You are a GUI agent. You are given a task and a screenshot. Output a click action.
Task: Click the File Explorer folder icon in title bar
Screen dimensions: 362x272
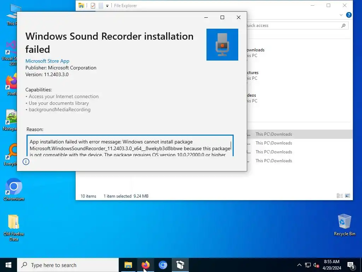tap(81, 6)
